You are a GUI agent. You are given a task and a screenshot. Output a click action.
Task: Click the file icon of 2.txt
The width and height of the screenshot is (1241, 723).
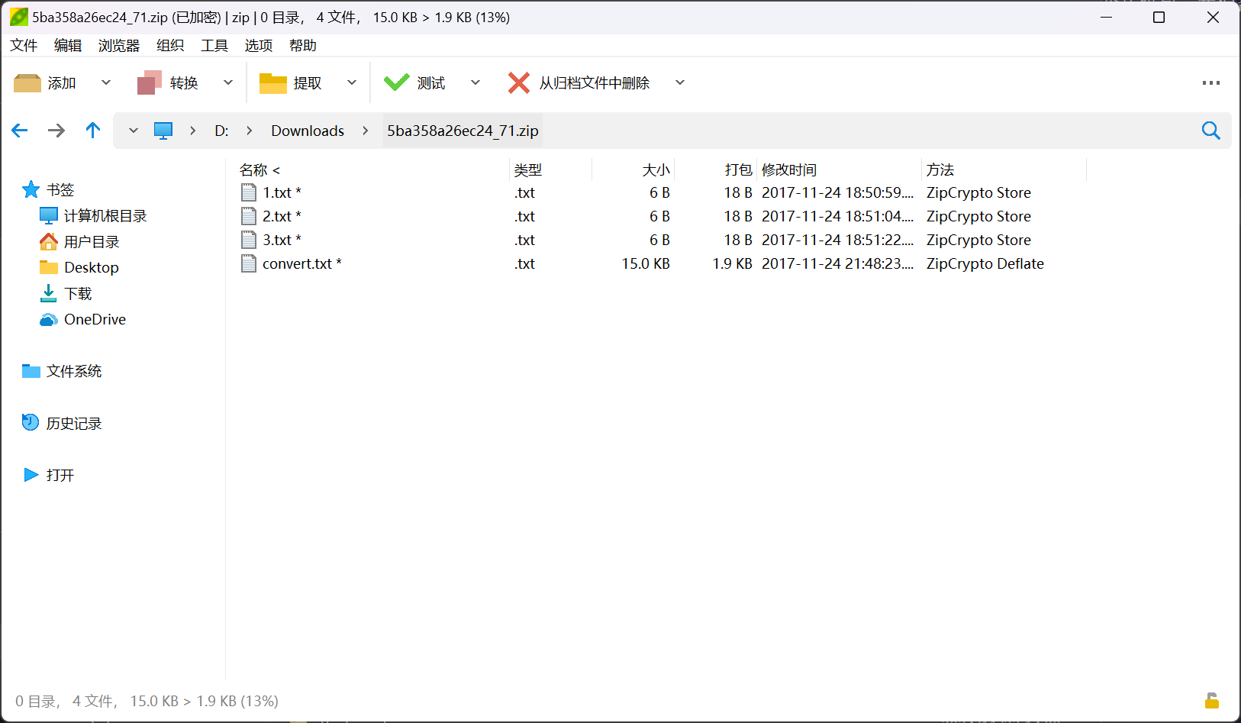click(249, 216)
